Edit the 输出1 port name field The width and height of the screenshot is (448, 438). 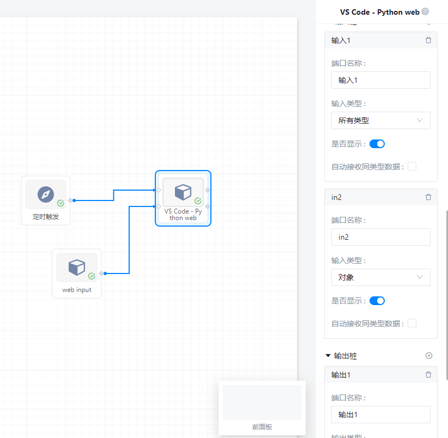(380, 415)
